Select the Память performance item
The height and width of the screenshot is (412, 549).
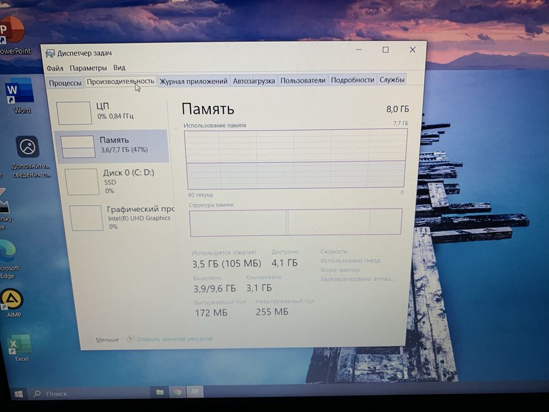point(112,146)
